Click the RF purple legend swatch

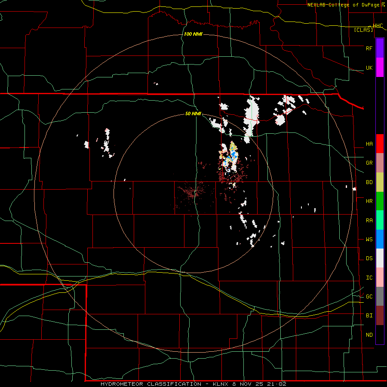coord(380,48)
